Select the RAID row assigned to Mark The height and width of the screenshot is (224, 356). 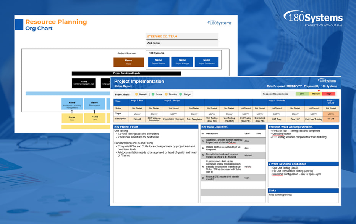[233, 178]
